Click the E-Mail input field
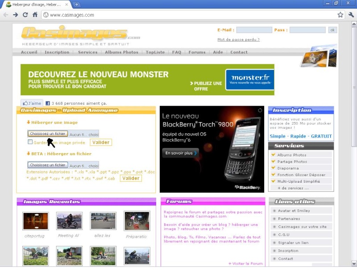 click(254, 30)
